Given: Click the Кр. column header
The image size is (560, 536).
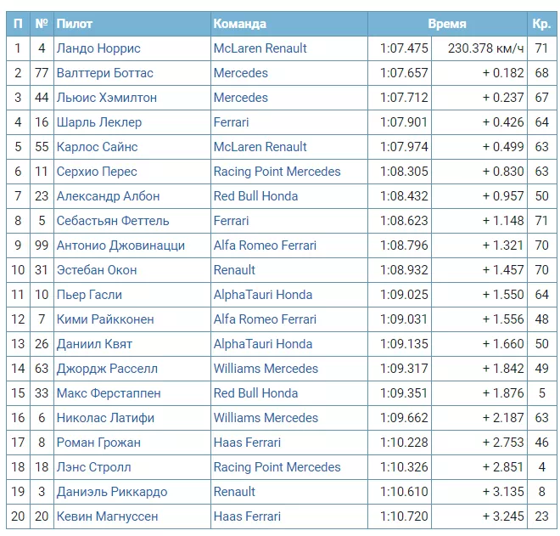Looking at the screenshot, I should pos(542,24).
